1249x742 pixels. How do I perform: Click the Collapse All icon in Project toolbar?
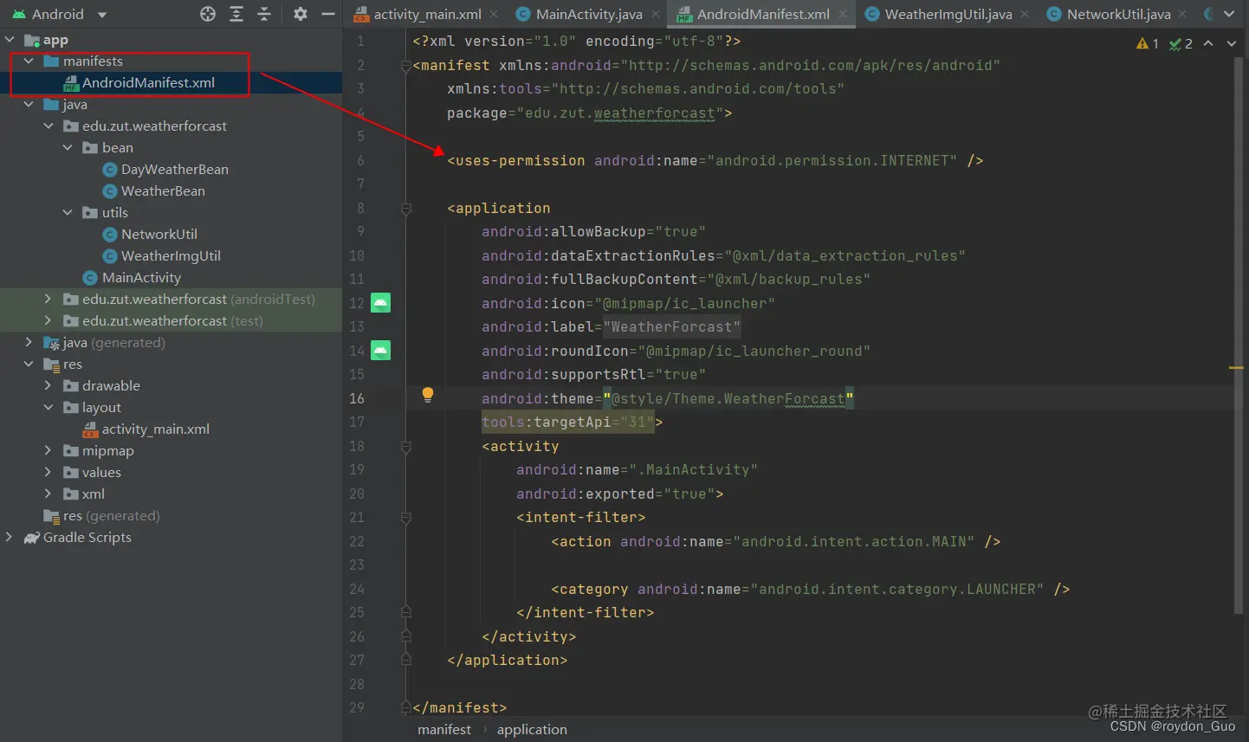[263, 13]
